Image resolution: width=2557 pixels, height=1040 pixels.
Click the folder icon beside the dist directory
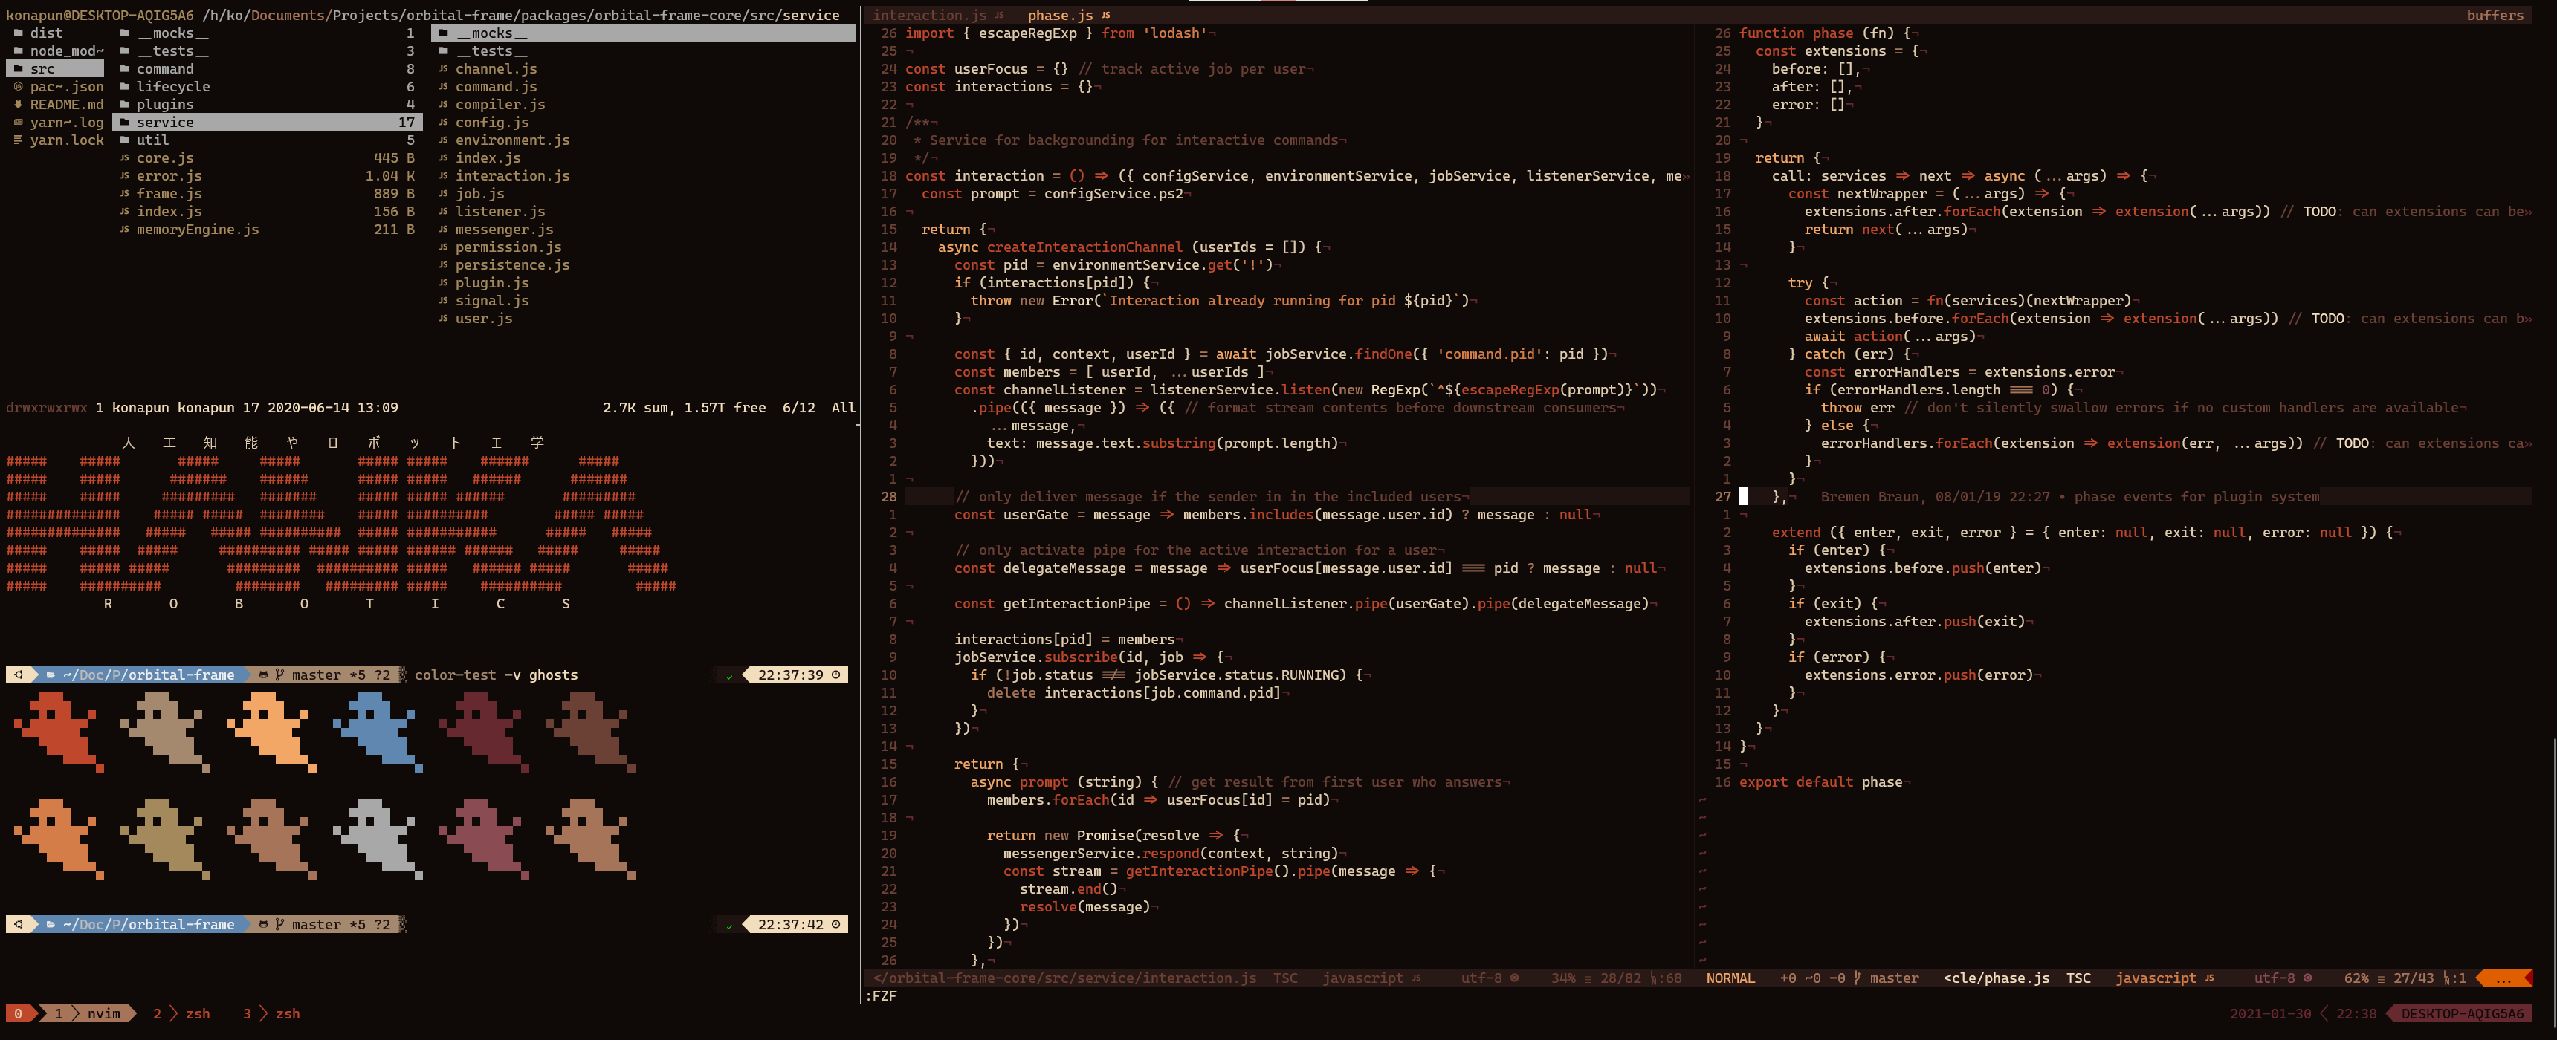click(x=18, y=33)
